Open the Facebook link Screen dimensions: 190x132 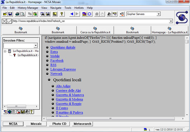[x=57, y=60]
